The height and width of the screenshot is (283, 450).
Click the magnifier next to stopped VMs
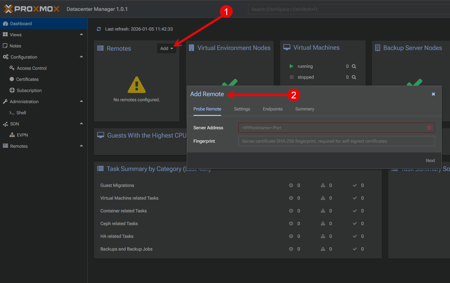(354, 77)
